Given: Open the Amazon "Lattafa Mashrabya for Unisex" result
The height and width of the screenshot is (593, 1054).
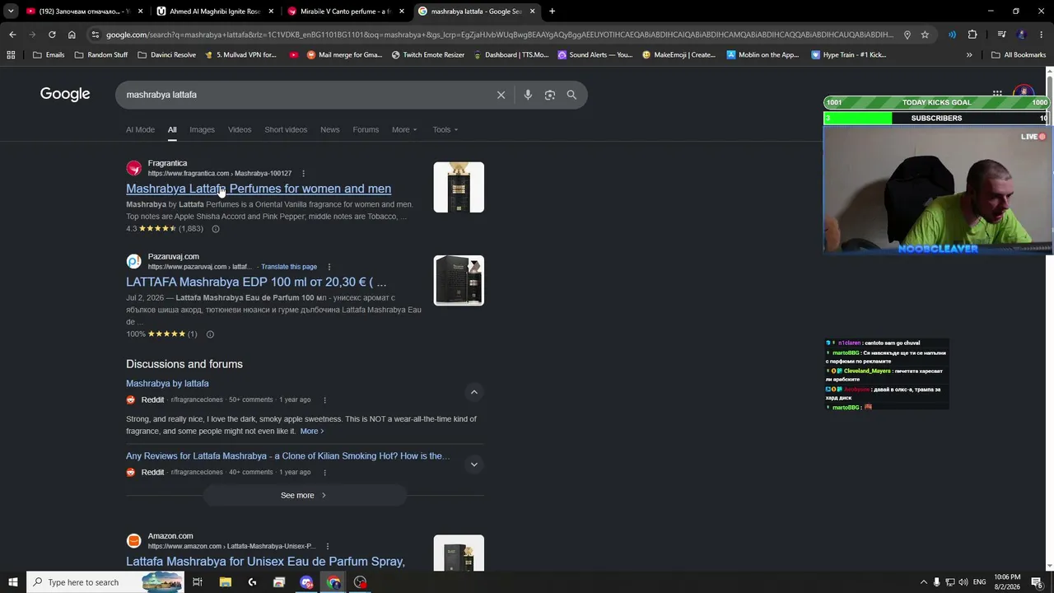Looking at the screenshot, I should (265, 562).
